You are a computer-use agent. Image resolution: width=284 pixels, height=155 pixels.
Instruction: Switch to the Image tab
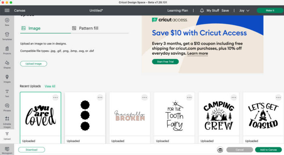point(31,28)
